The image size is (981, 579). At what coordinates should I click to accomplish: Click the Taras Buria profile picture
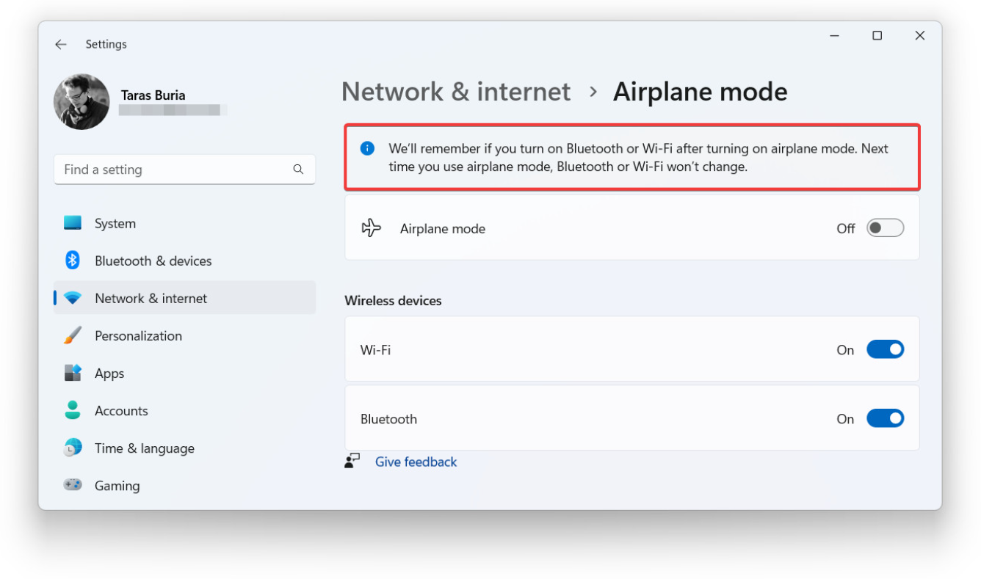point(82,102)
